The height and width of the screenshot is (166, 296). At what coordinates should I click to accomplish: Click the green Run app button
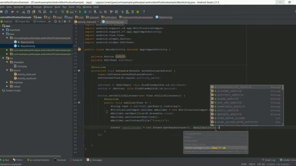tap(80, 12)
